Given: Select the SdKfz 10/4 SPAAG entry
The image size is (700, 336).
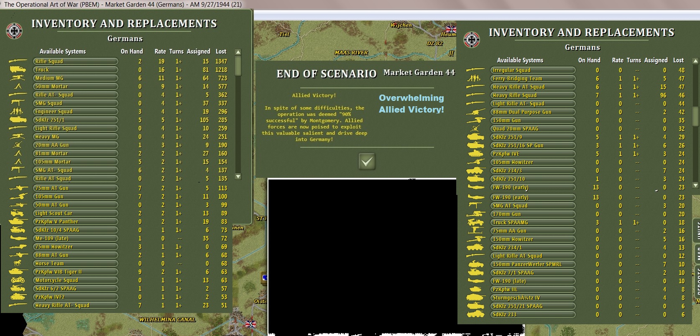Looking at the screenshot, I should [x=75, y=230].
